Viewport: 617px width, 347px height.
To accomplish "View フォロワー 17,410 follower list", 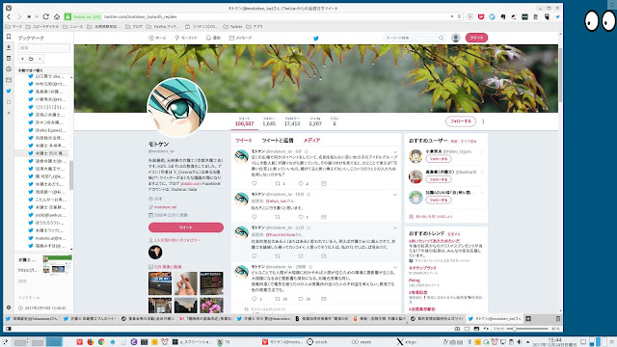I will 292,121.
